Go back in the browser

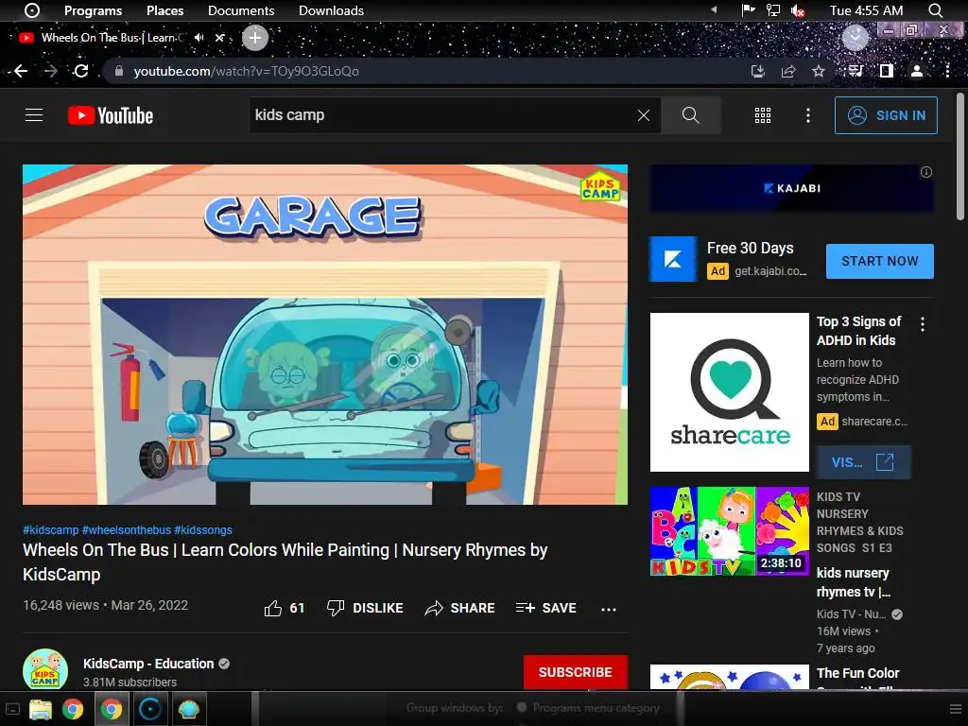tap(21, 71)
